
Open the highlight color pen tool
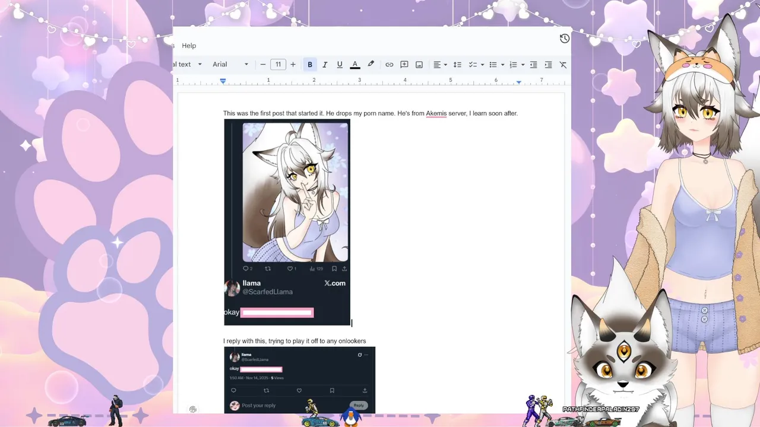371,64
